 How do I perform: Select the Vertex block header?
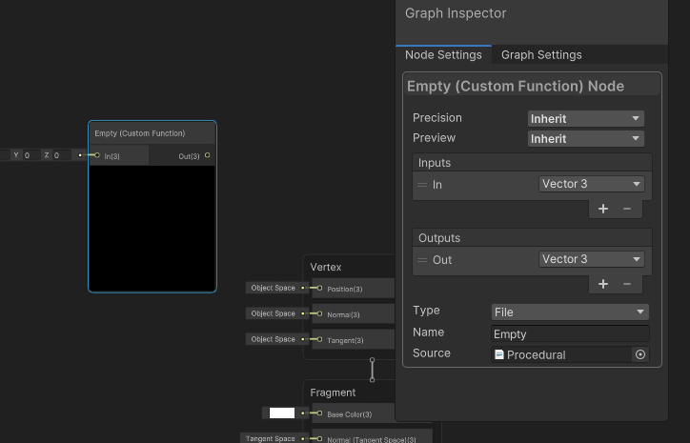(x=326, y=267)
